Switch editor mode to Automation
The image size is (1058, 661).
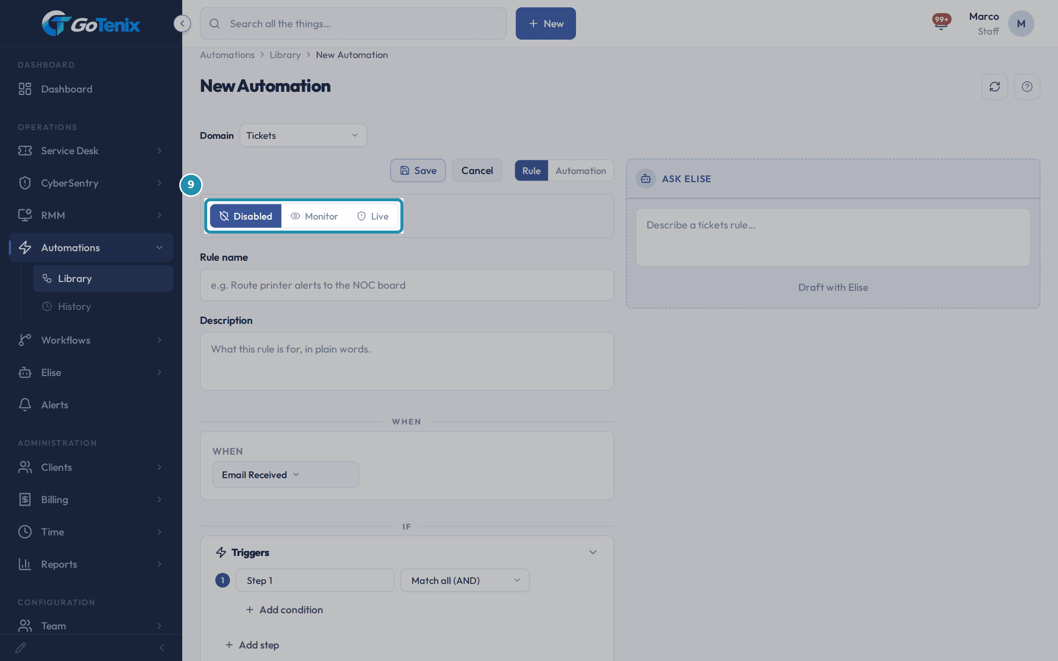[580, 170]
